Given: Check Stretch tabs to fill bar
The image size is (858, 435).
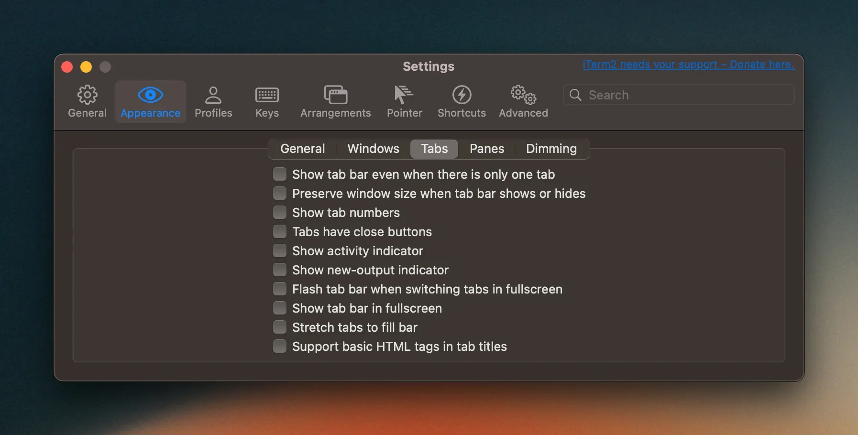Looking at the screenshot, I should pyautogui.click(x=280, y=327).
